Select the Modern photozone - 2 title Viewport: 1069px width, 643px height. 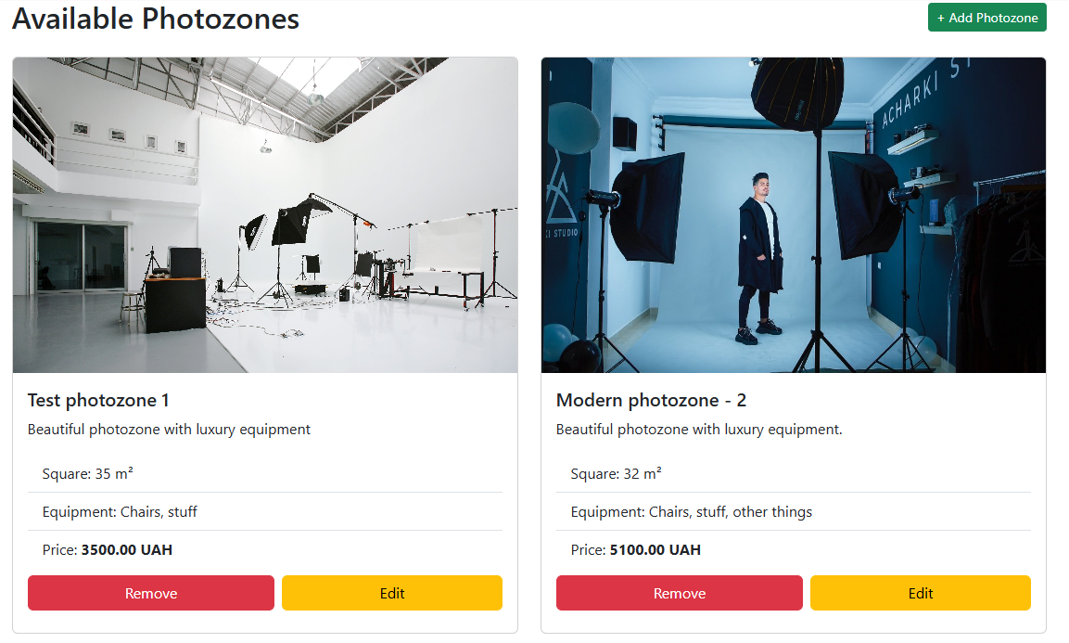(x=651, y=400)
